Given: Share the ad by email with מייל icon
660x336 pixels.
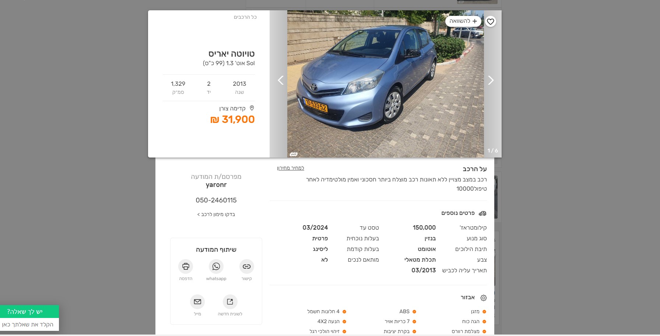Looking at the screenshot, I should [x=197, y=302].
